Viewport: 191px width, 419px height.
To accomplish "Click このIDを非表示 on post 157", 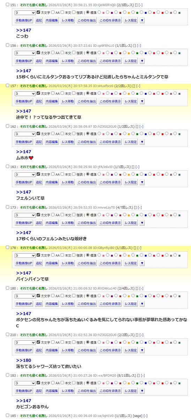I will [x=110, y=101].
